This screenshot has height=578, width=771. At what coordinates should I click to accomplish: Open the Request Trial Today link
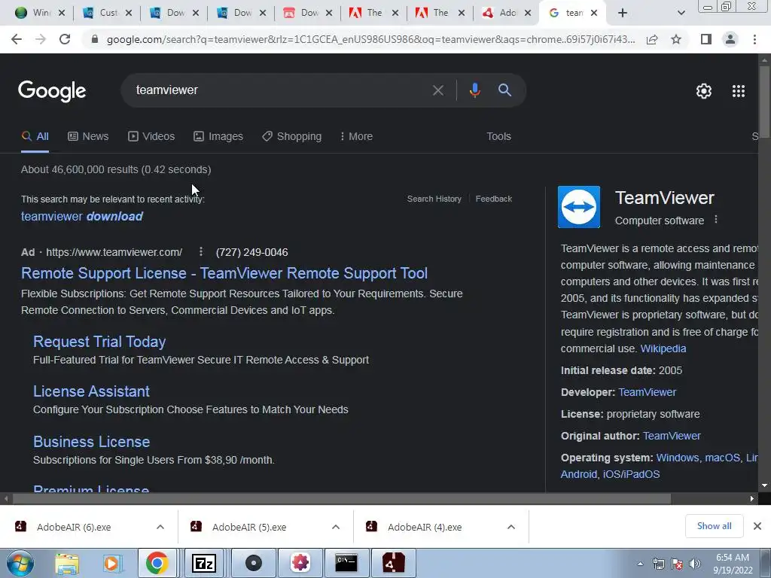pos(99,341)
